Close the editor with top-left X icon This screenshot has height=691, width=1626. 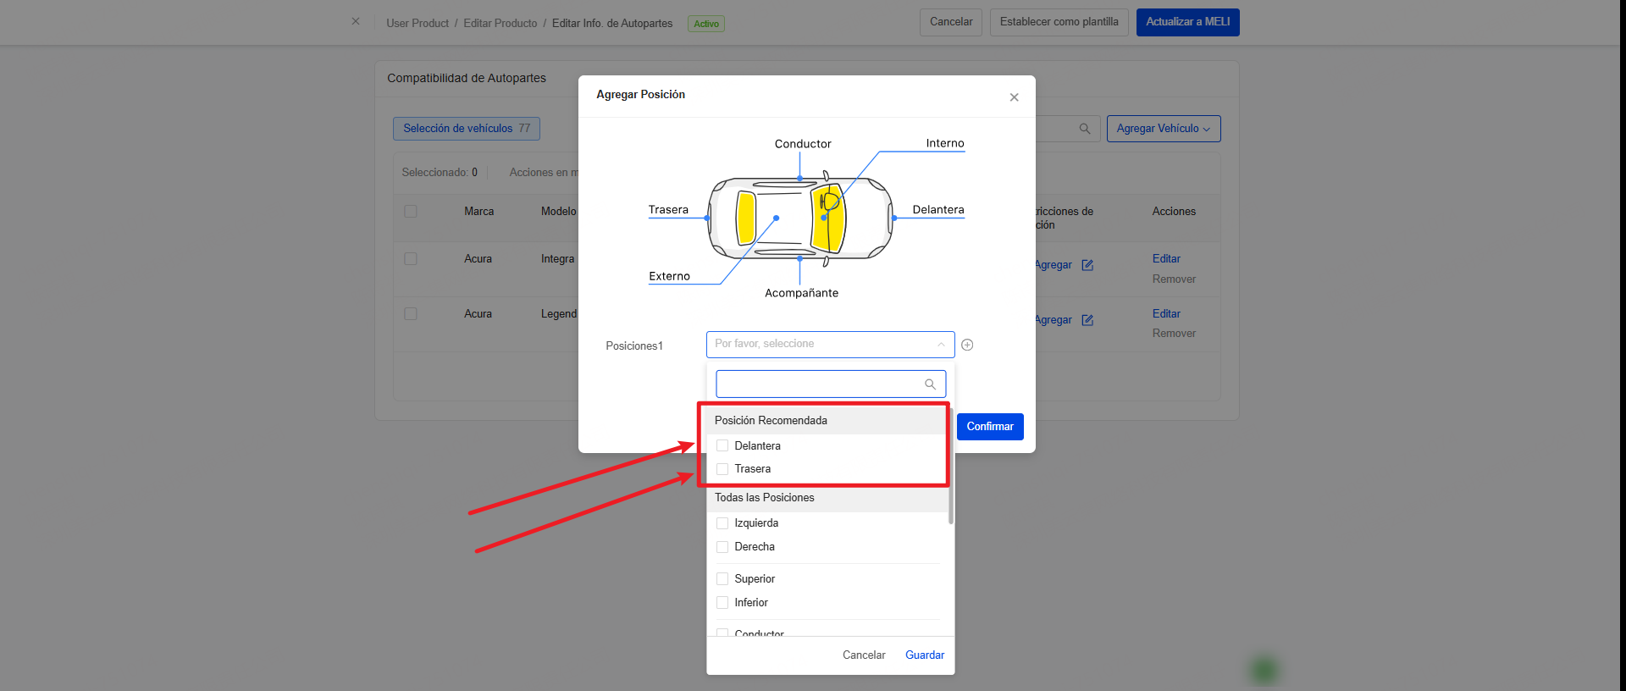point(356,22)
